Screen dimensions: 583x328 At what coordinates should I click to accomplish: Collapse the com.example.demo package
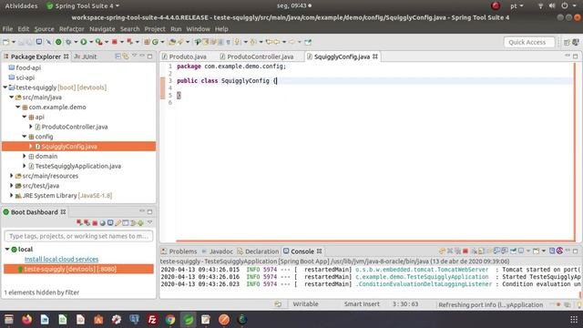18,108
